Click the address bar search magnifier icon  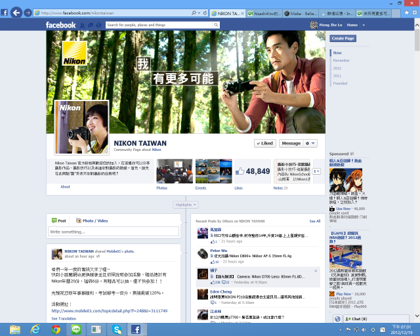[194, 13]
